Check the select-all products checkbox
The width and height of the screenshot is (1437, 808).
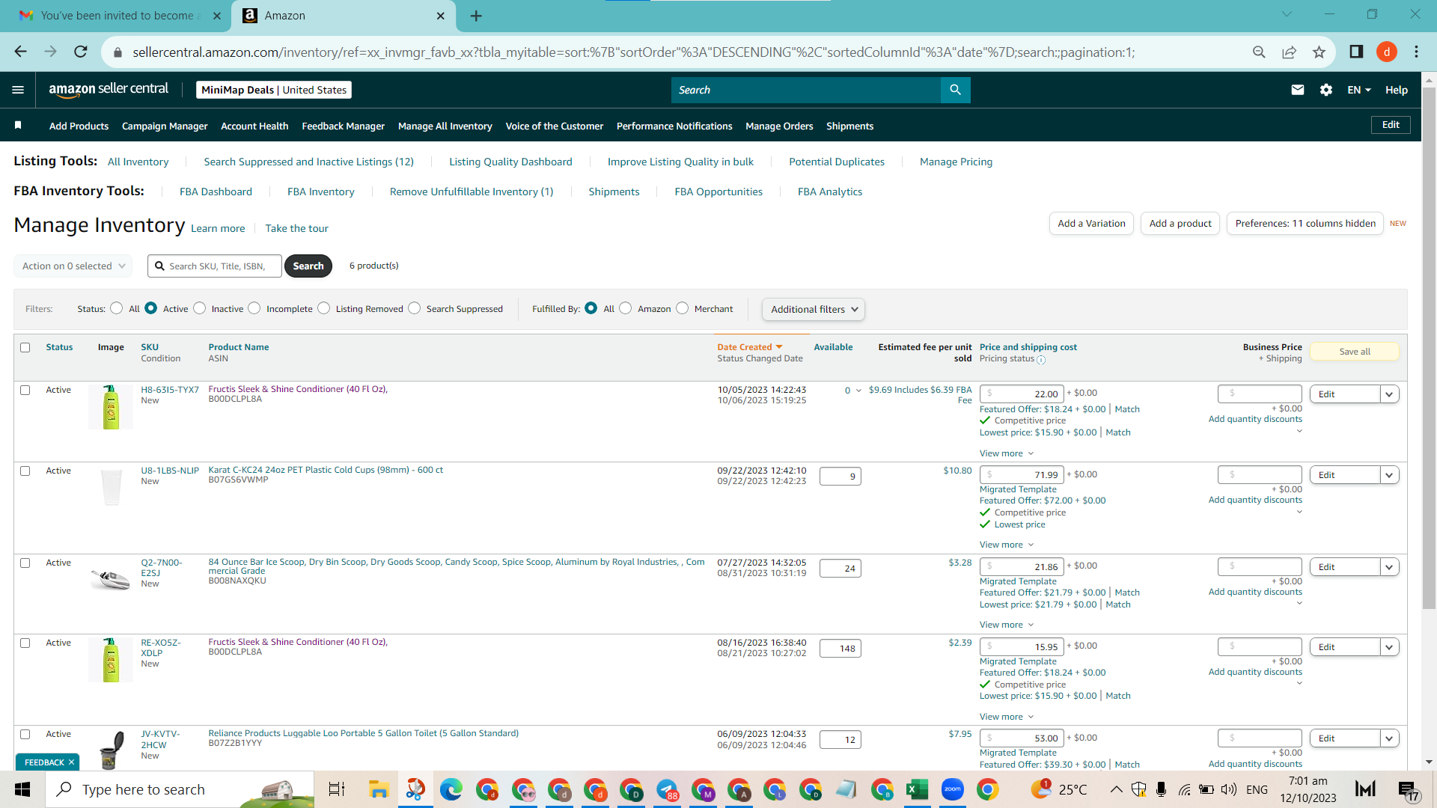coord(25,347)
